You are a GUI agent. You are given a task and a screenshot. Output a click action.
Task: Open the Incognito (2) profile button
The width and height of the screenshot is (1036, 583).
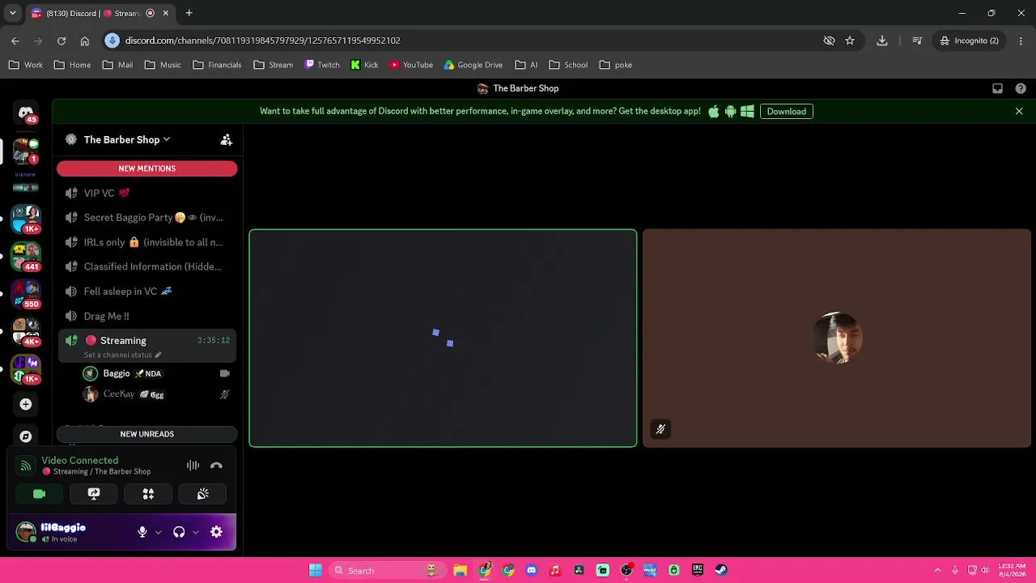coord(969,40)
